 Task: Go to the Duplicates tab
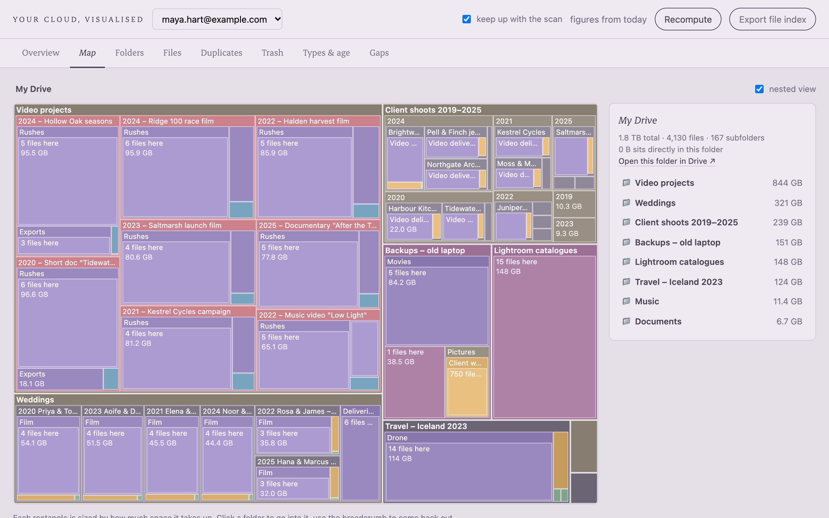point(221,53)
